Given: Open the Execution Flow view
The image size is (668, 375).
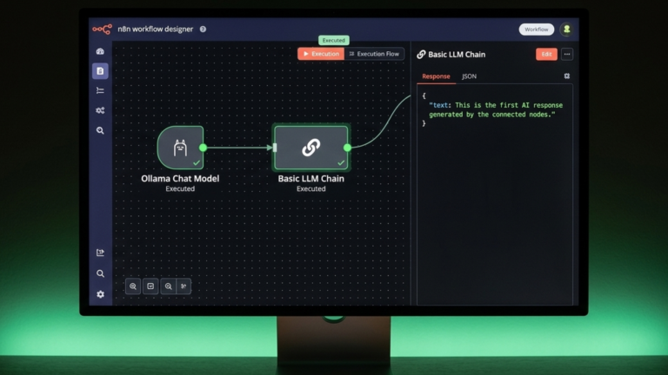Looking at the screenshot, I should pos(374,54).
